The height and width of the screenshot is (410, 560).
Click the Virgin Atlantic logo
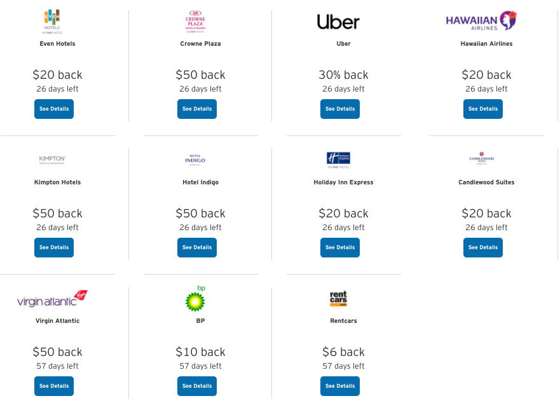(52, 299)
